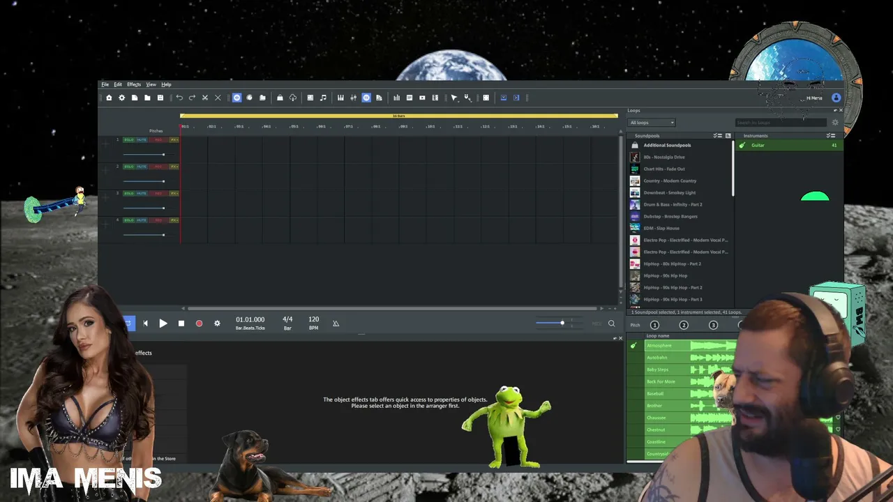Select pitch button 3
The width and height of the screenshot is (893, 502).
pyautogui.click(x=713, y=325)
